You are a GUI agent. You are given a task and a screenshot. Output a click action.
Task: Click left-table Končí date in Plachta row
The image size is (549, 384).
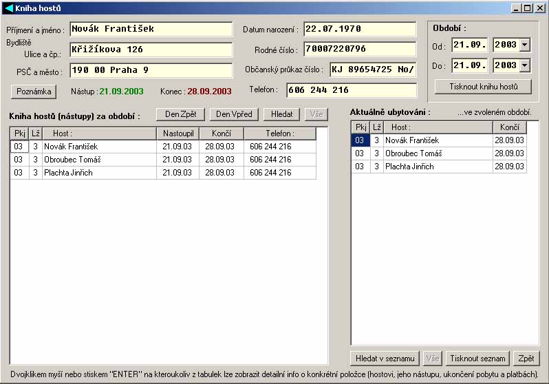(220, 173)
